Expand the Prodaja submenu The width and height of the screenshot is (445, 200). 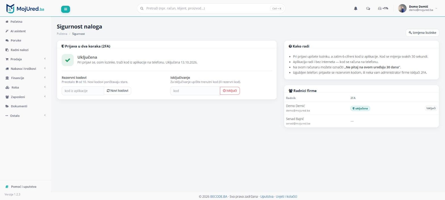pos(26,59)
